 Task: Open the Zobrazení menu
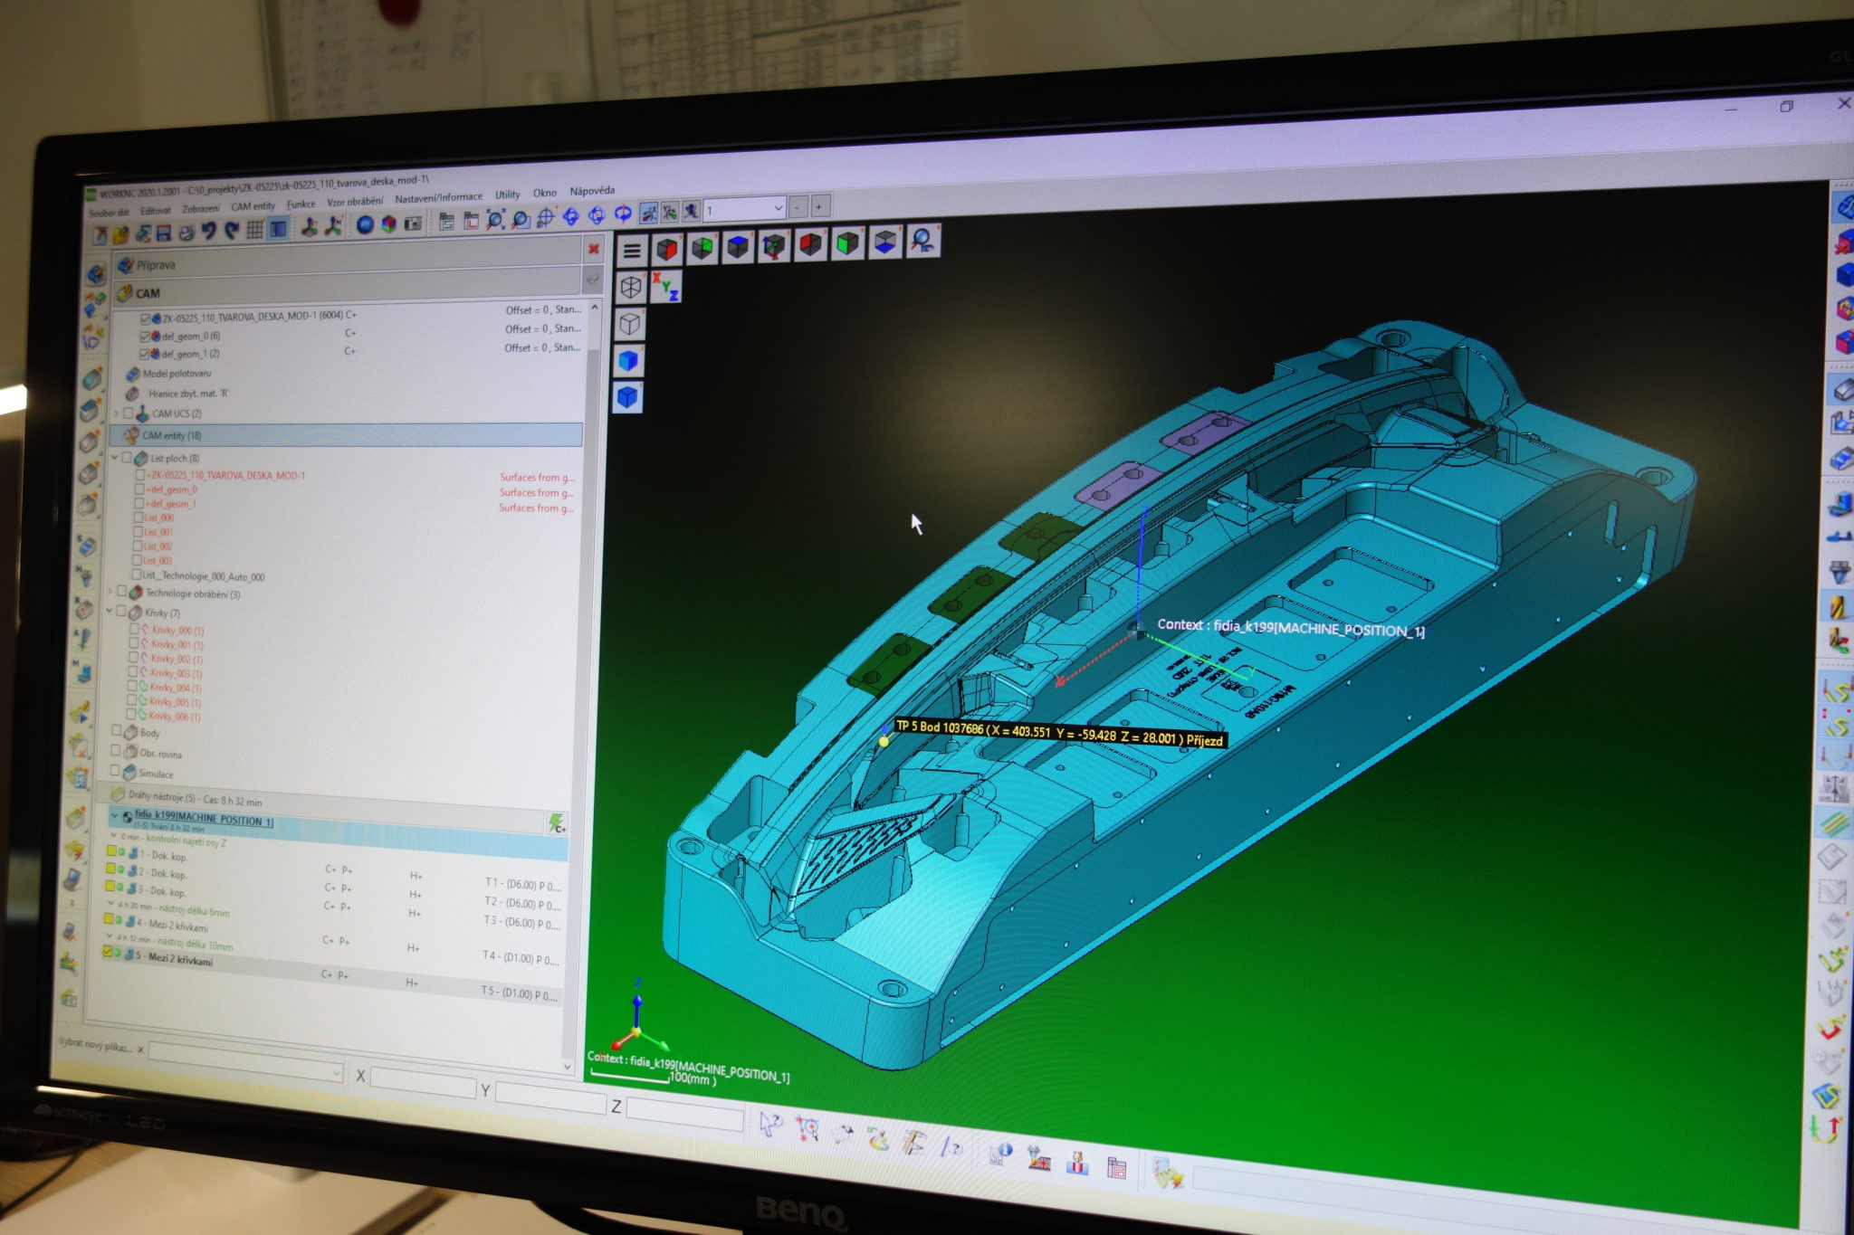click(201, 209)
